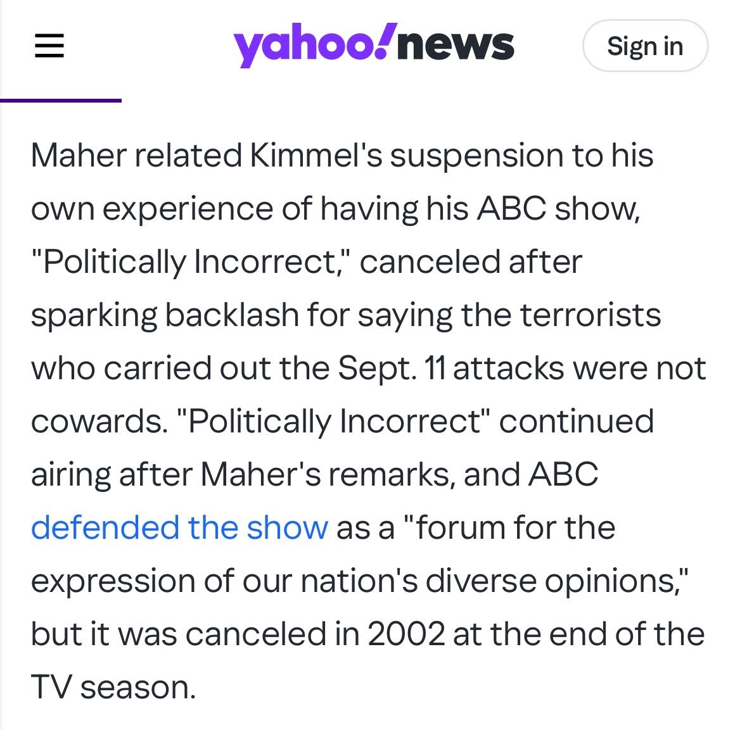Click the word 'cowards.' in the article

(99, 422)
